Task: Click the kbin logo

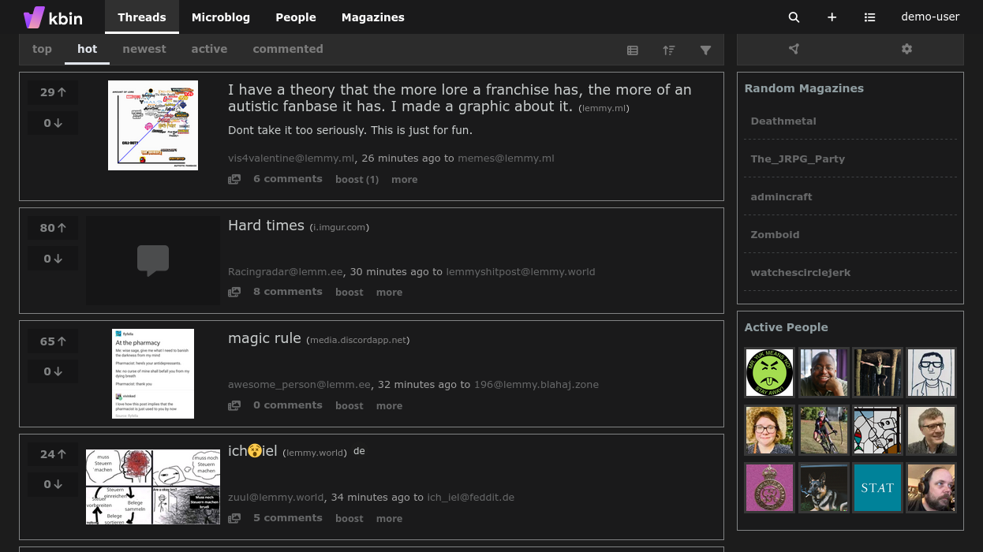Action: point(53,17)
